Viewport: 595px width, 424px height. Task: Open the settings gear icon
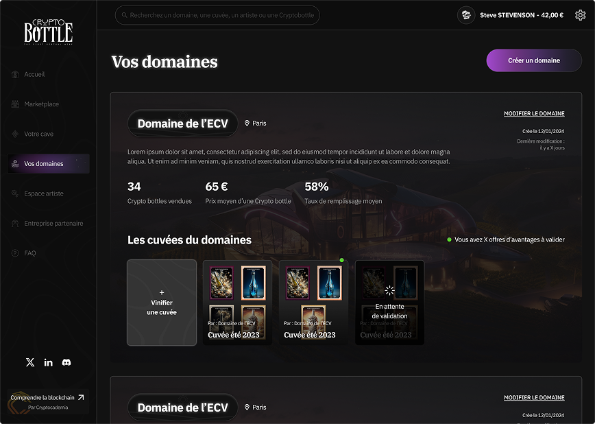point(580,15)
